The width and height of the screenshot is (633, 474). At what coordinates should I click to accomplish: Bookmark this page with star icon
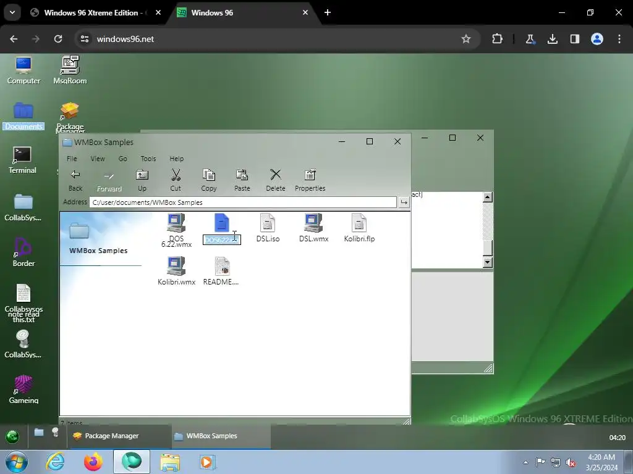click(466, 39)
